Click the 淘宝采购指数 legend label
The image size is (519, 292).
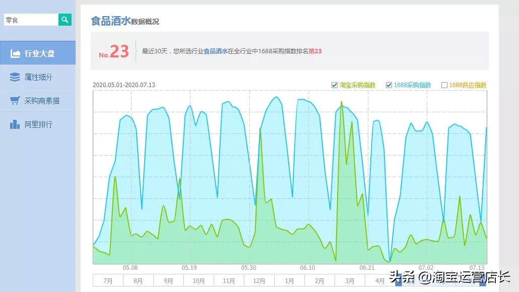tap(357, 85)
